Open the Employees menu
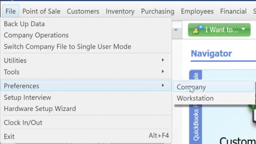The width and height of the screenshot is (256, 144). pos(197,11)
